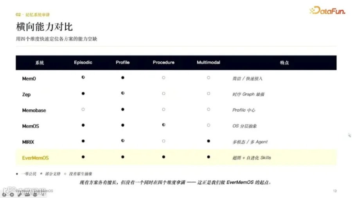Select the Mem0 row name
Image resolution: width=352 pixels, height=198 pixels.
point(29,78)
